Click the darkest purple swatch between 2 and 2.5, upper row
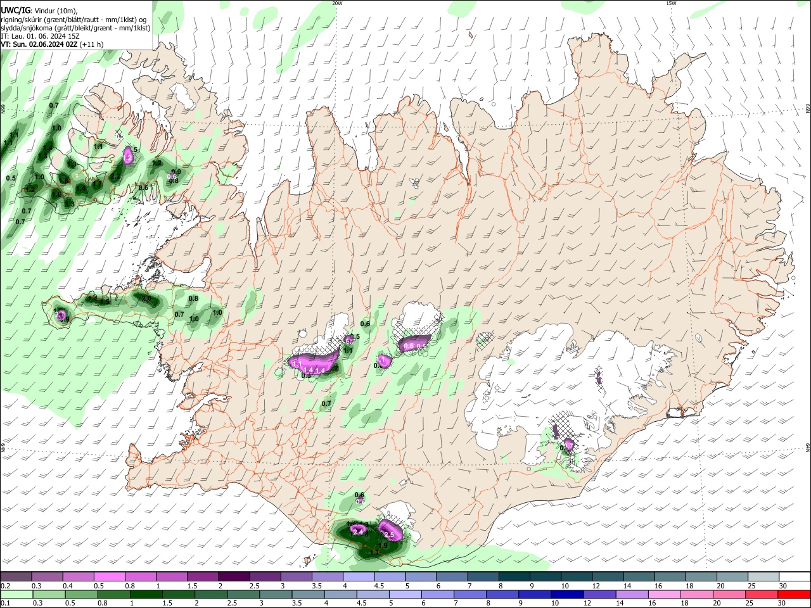Image resolution: width=811 pixels, height=608 pixels. 233,576
